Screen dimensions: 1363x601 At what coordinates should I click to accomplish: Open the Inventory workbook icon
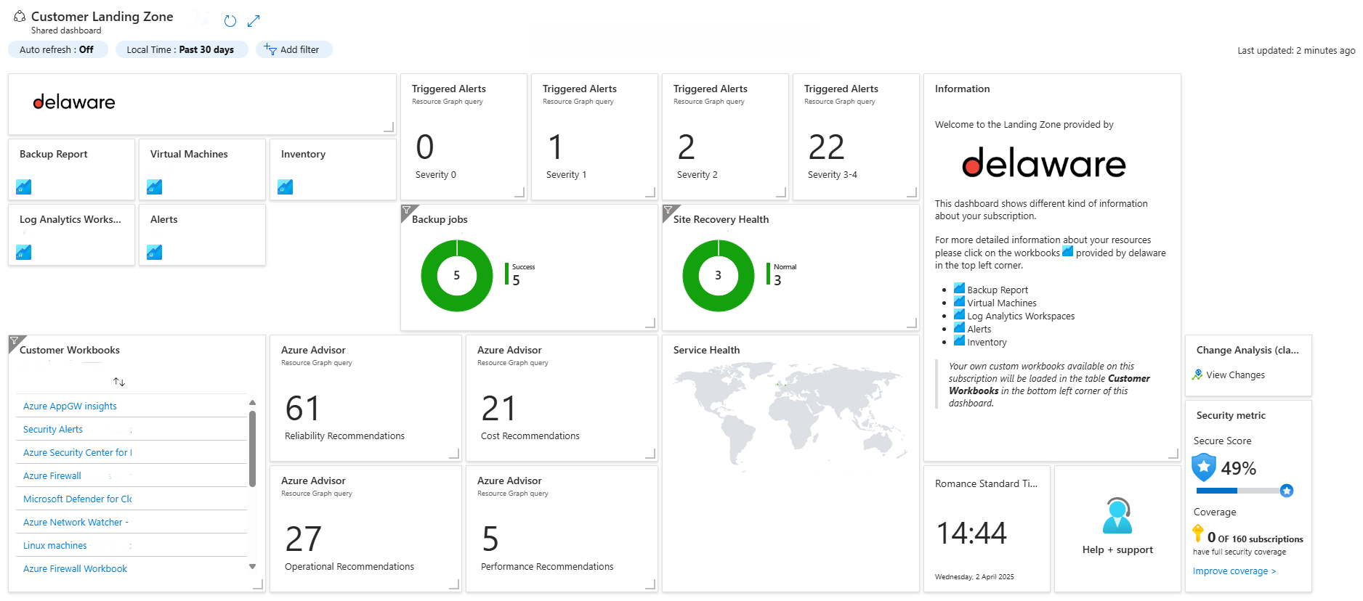pos(286,187)
